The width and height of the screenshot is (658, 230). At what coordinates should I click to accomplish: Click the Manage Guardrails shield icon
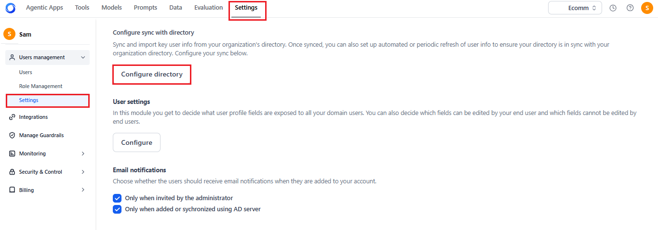pos(12,135)
